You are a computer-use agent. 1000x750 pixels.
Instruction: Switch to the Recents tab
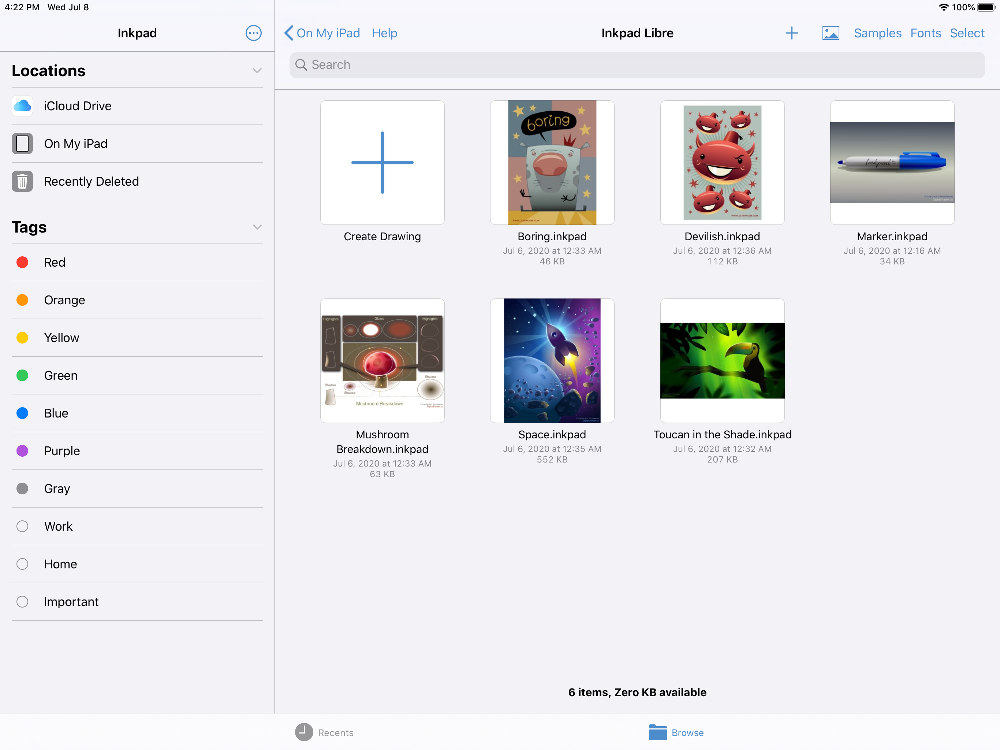pos(324,732)
